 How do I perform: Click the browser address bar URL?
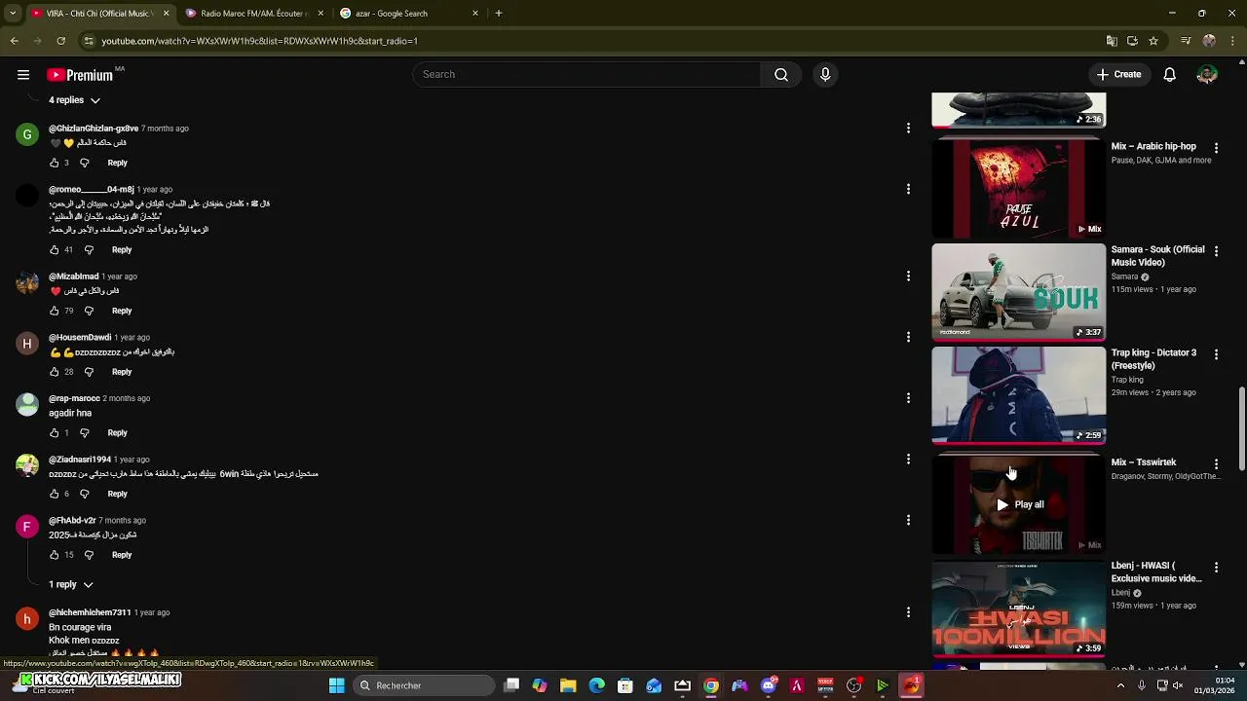(x=259, y=41)
